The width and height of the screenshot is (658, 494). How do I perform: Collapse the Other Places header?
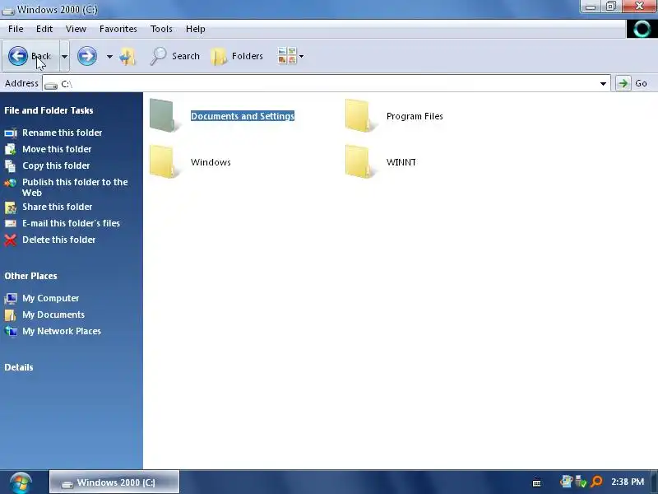(30, 276)
